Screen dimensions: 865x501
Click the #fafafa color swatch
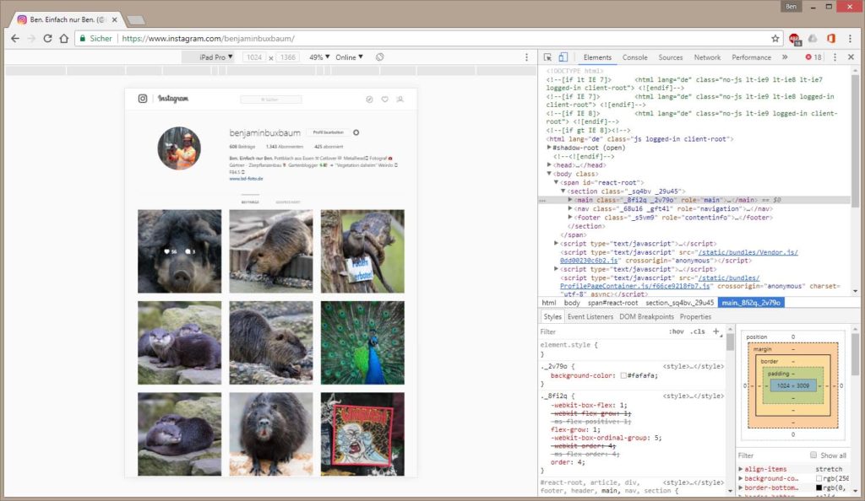[x=623, y=375]
